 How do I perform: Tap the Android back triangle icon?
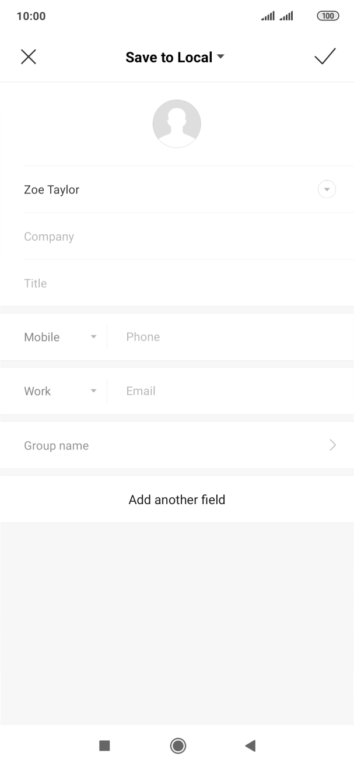pyautogui.click(x=251, y=745)
